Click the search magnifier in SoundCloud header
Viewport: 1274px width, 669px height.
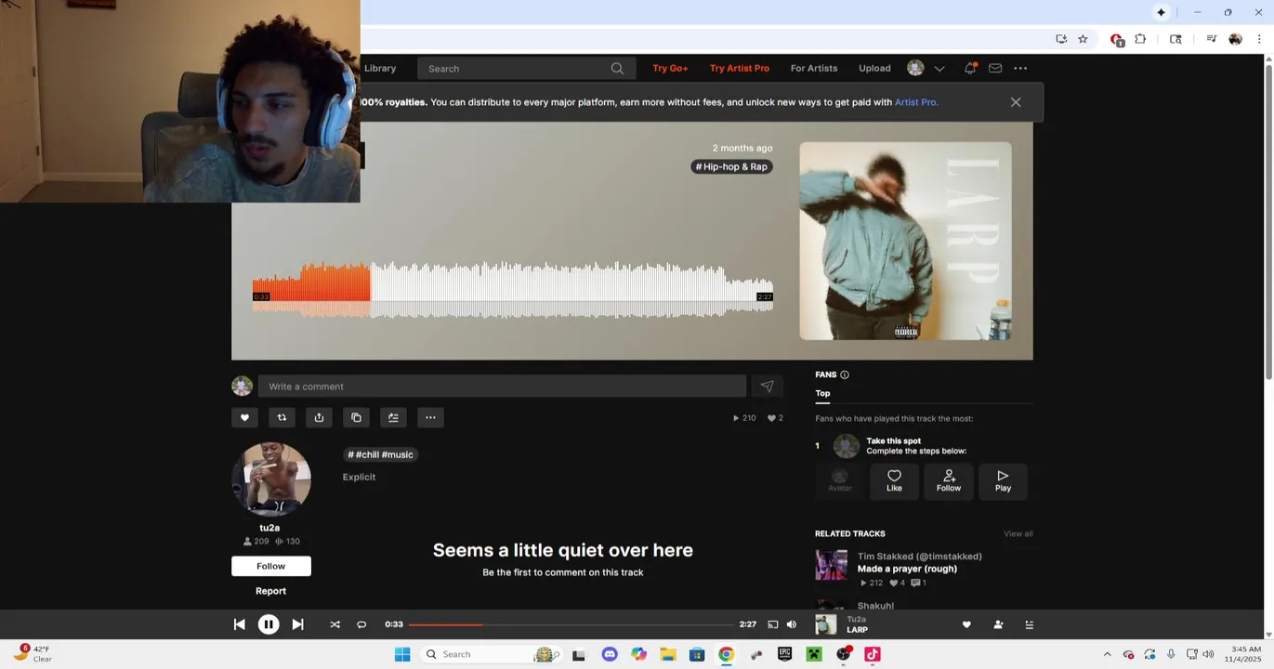pyautogui.click(x=617, y=69)
